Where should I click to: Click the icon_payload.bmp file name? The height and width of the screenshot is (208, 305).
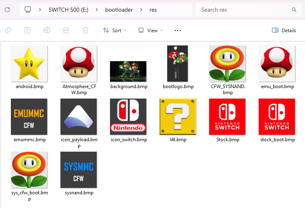pyautogui.click(x=79, y=142)
